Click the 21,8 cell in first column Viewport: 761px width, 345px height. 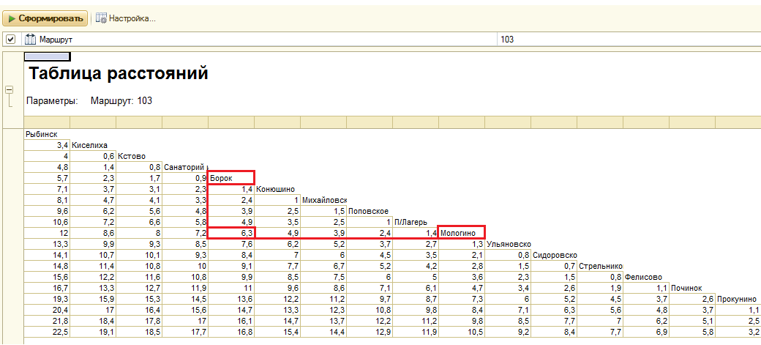point(47,321)
